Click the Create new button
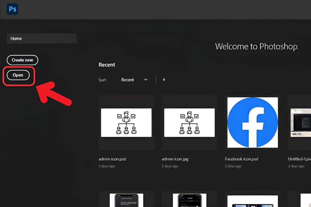This screenshot has height=207, width=311. [22, 60]
